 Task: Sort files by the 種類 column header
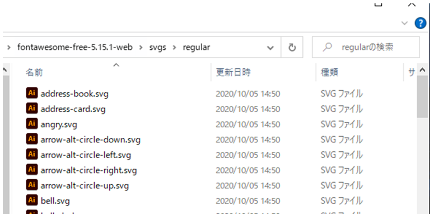click(x=329, y=72)
